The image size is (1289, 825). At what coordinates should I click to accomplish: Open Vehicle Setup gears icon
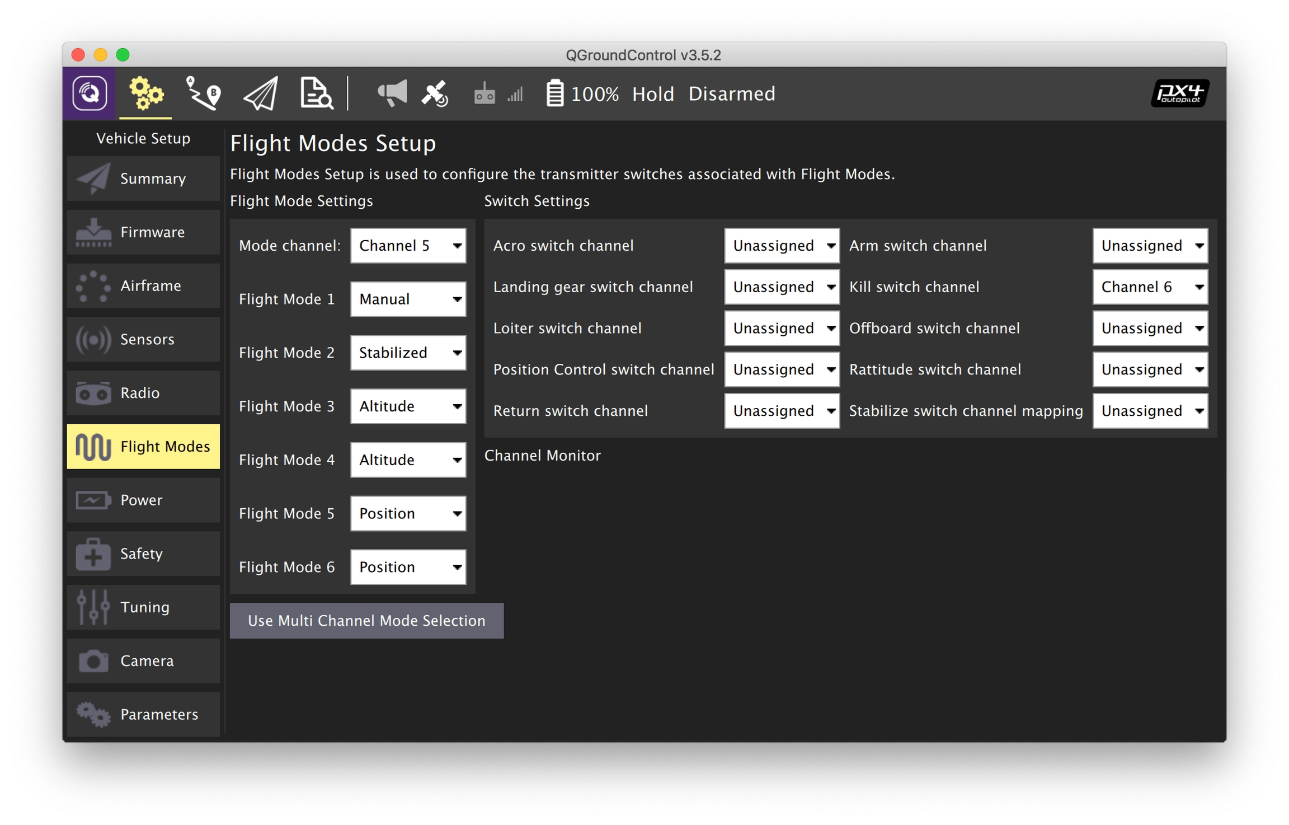tap(146, 93)
